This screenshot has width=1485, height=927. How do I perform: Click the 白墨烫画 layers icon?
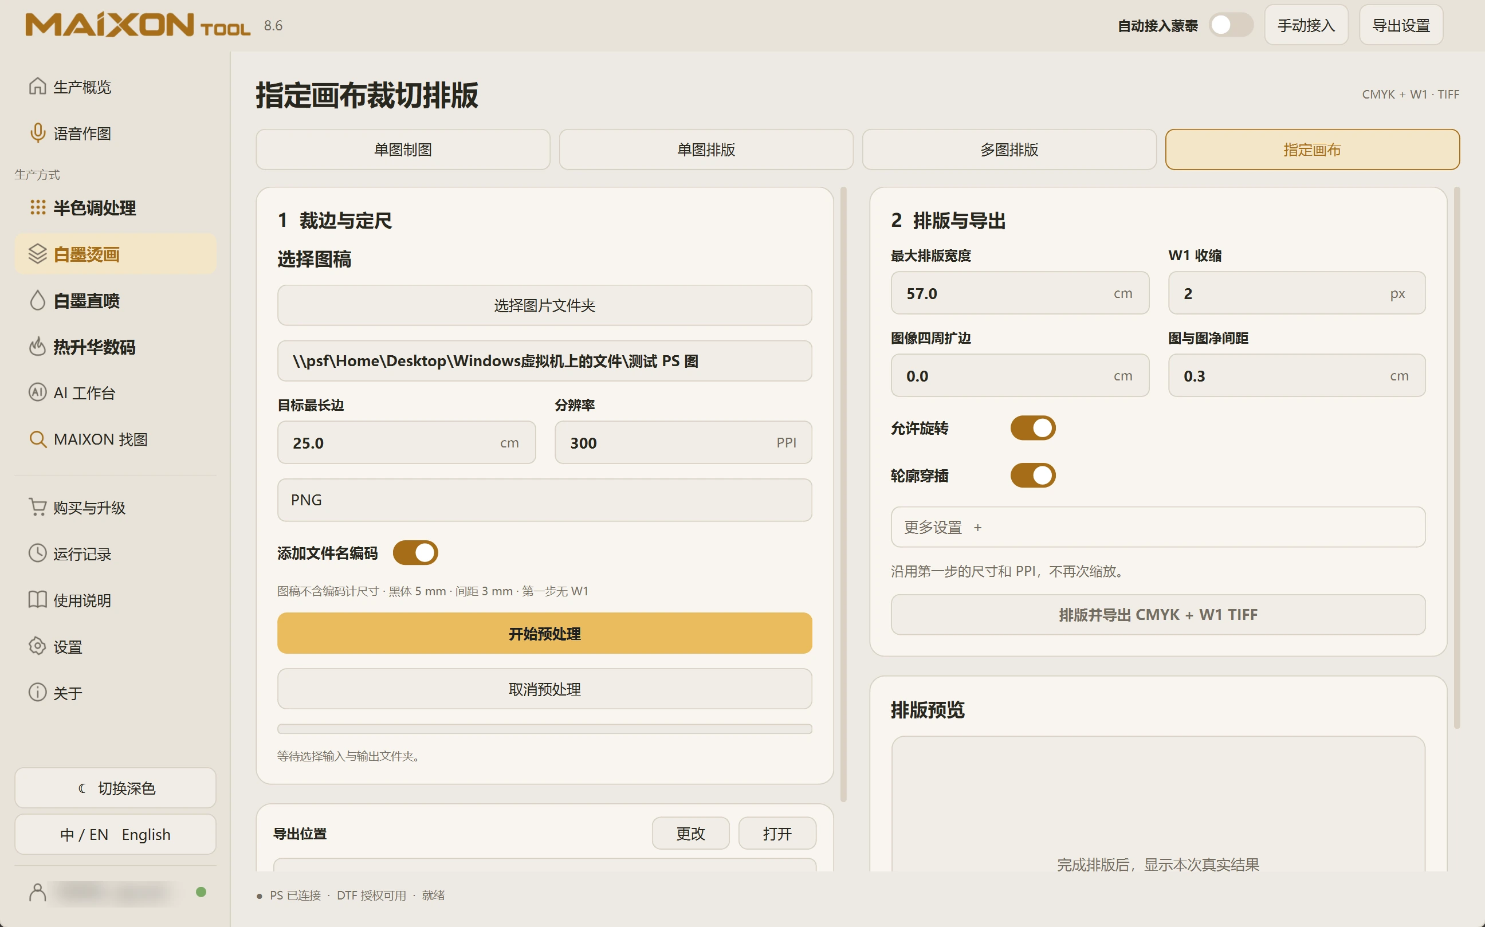37,254
